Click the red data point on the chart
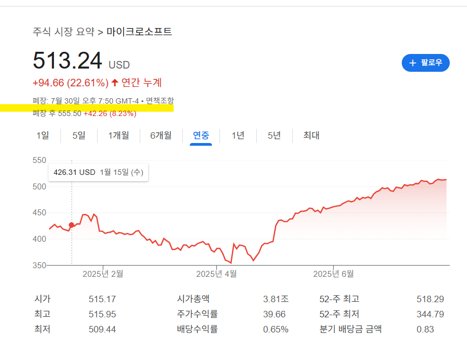The image size is (467, 347). point(72,225)
